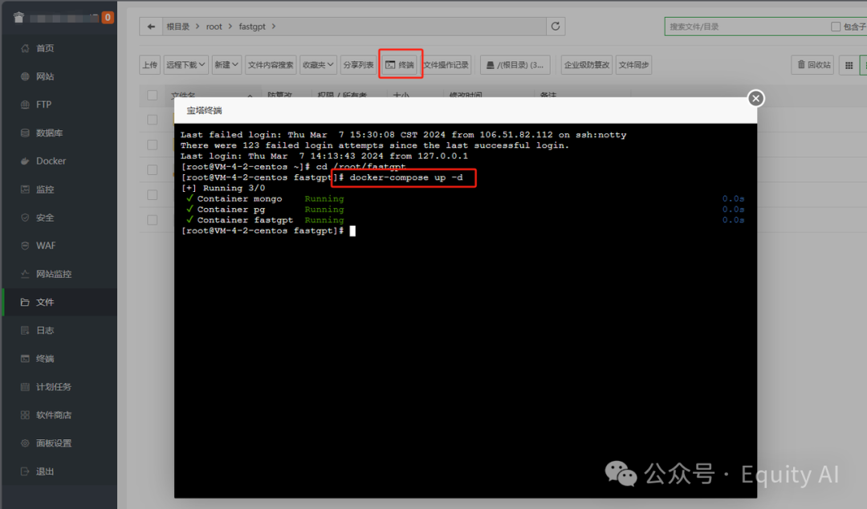Click the /(根目录) disk button
Screen dimensions: 867x509
click(x=515, y=65)
